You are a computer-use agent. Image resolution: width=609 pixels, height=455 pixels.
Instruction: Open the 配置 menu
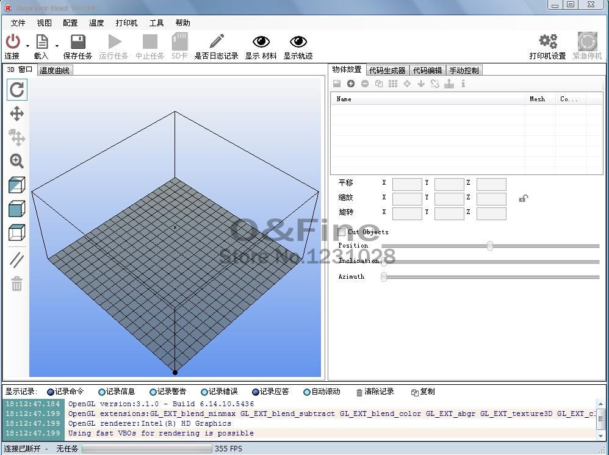click(x=70, y=23)
